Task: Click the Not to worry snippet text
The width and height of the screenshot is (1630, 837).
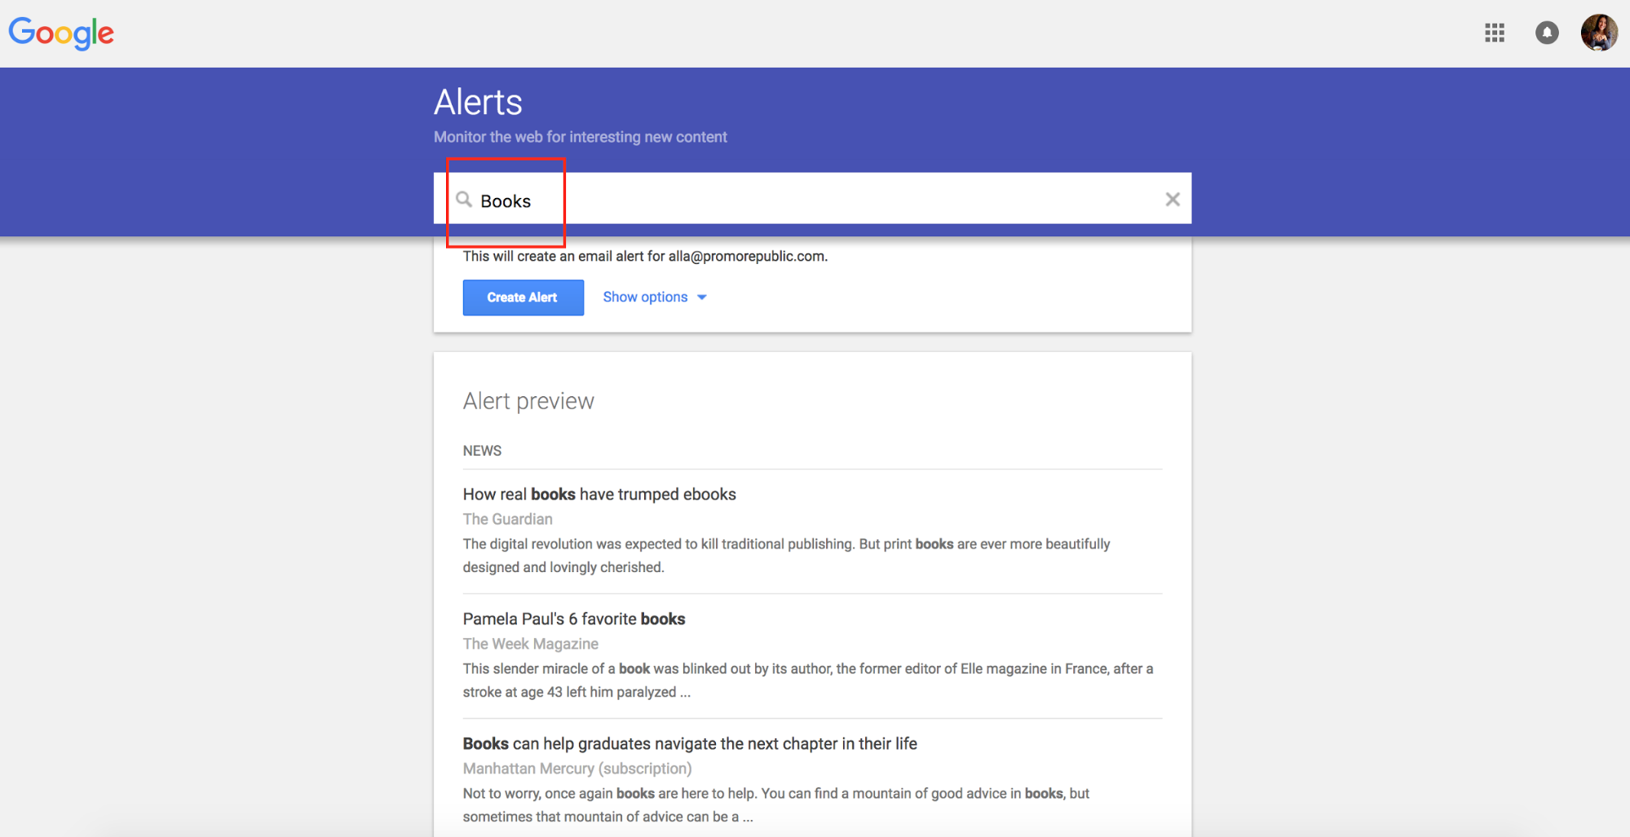Action: click(775, 804)
